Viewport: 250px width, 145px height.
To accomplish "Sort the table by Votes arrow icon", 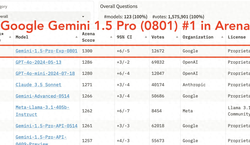I will tap(177, 37).
